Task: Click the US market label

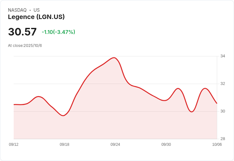Action: (37, 10)
